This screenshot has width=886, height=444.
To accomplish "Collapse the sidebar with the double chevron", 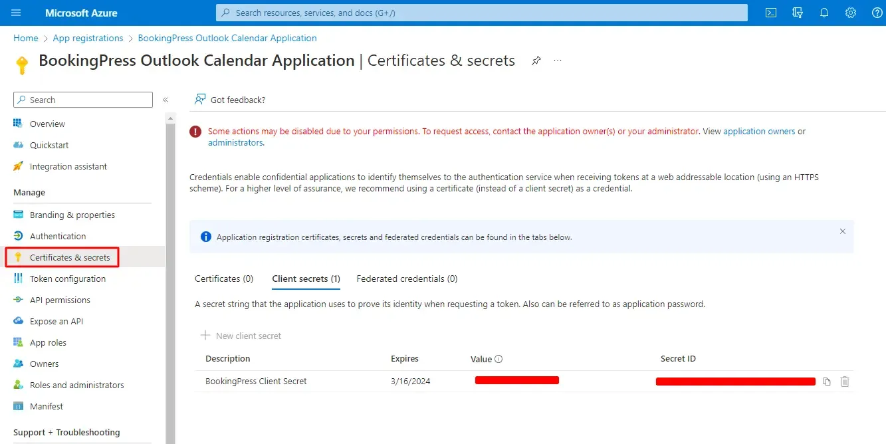I will pyautogui.click(x=166, y=100).
